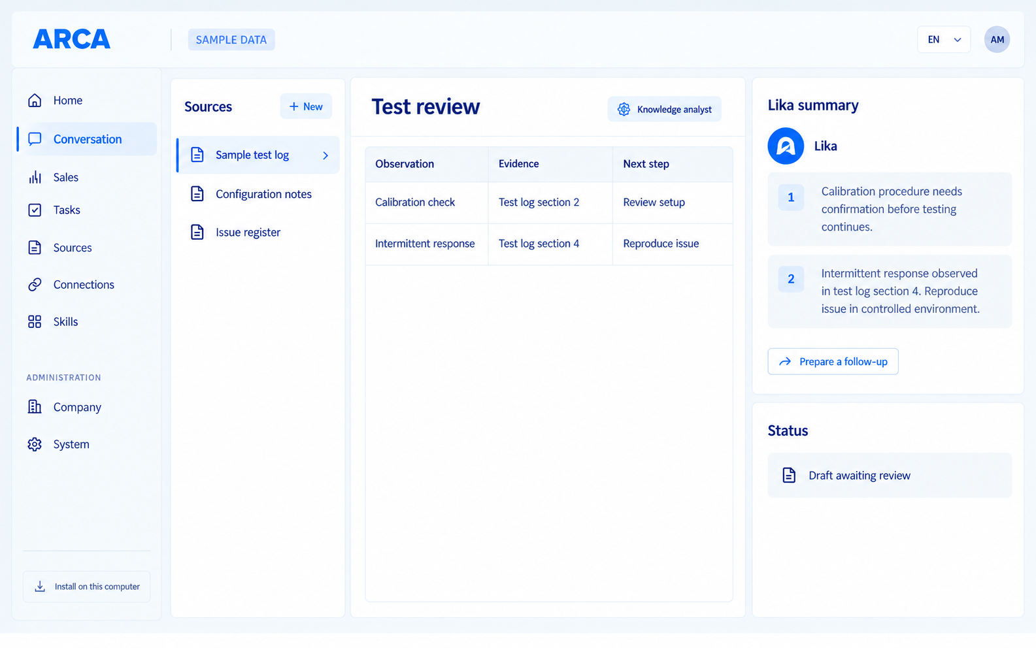
Task: Click the Sample test log file icon
Action: (197, 155)
